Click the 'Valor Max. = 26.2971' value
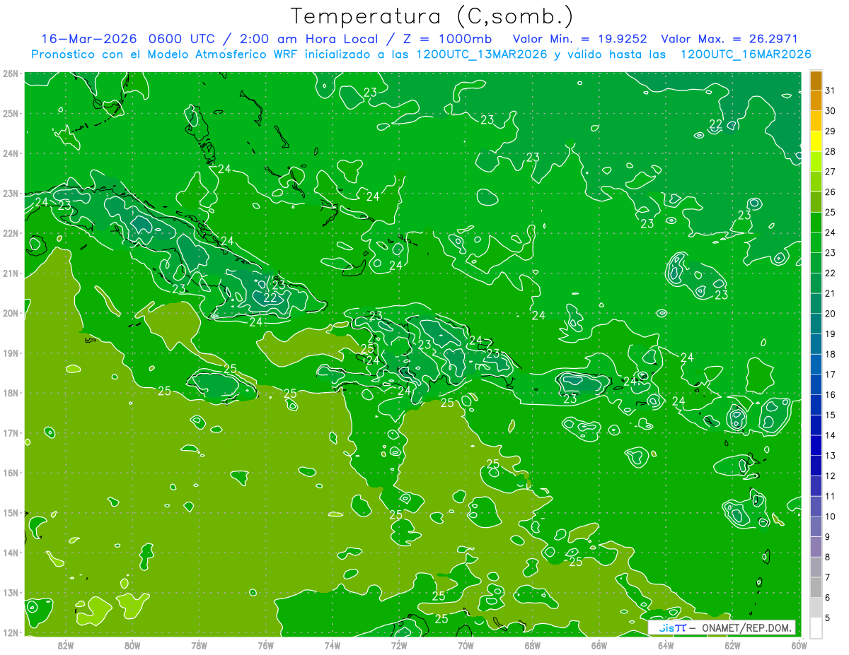Viewport: 849px width, 655px height. point(729,39)
